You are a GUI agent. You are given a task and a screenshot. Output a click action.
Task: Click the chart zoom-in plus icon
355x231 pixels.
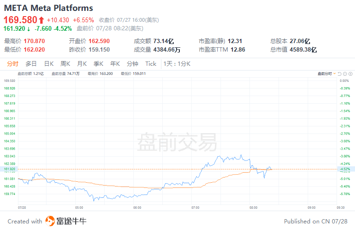coord(350,74)
